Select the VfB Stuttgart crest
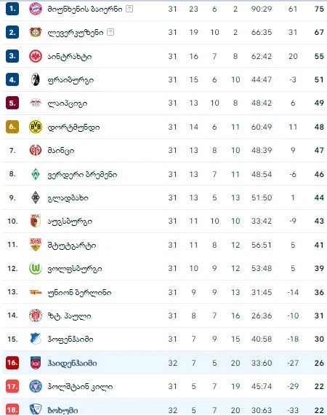This screenshot has height=416, width=327. pos(36,245)
